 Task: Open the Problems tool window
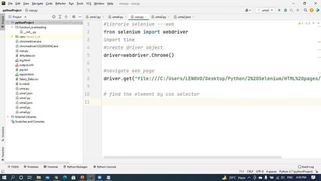(31, 167)
